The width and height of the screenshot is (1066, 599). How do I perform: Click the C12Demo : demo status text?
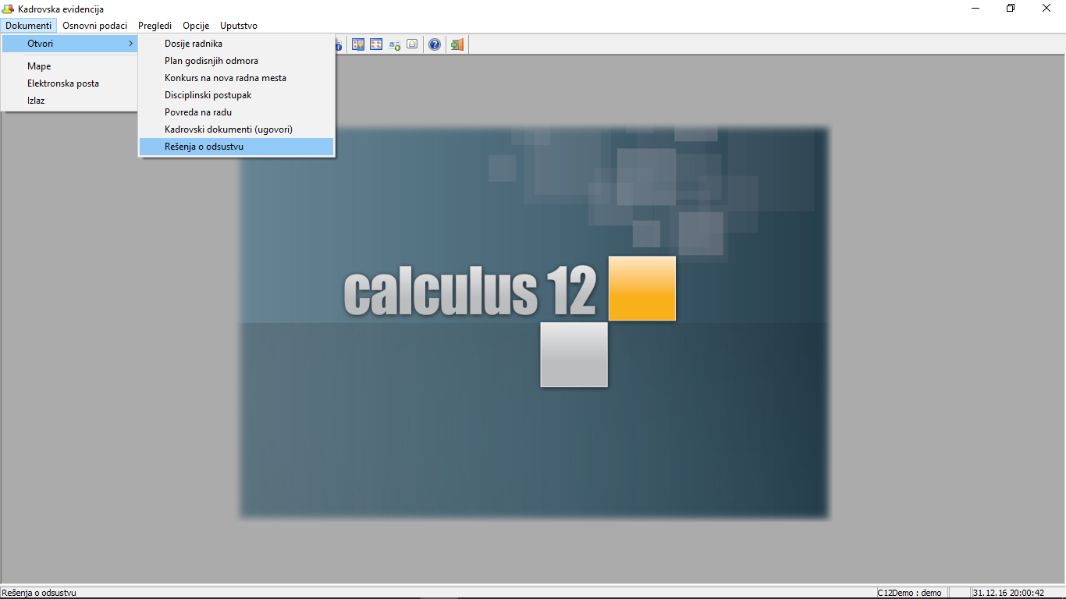[909, 593]
